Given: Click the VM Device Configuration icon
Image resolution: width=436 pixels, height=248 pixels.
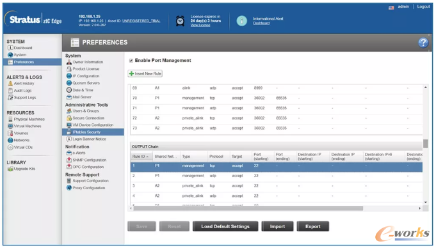Looking at the screenshot, I should pyautogui.click(x=69, y=125).
